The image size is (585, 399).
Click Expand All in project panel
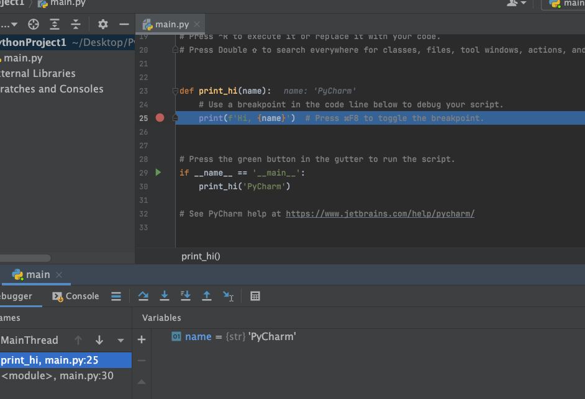55,24
